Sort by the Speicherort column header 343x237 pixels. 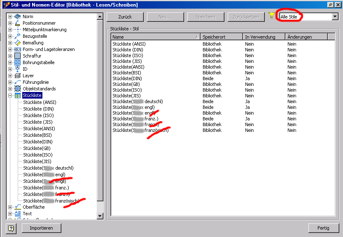click(x=222, y=37)
